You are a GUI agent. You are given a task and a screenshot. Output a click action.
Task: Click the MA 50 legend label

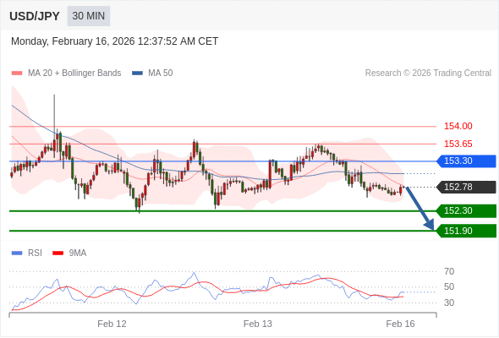click(x=161, y=74)
